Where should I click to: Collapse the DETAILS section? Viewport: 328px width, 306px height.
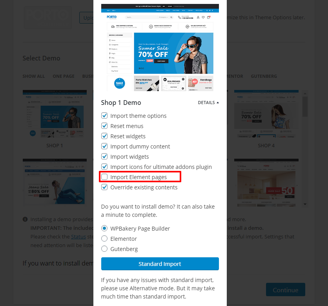(208, 103)
